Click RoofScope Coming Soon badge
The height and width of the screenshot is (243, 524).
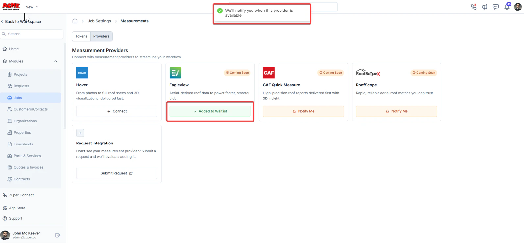(x=424, y=73)
